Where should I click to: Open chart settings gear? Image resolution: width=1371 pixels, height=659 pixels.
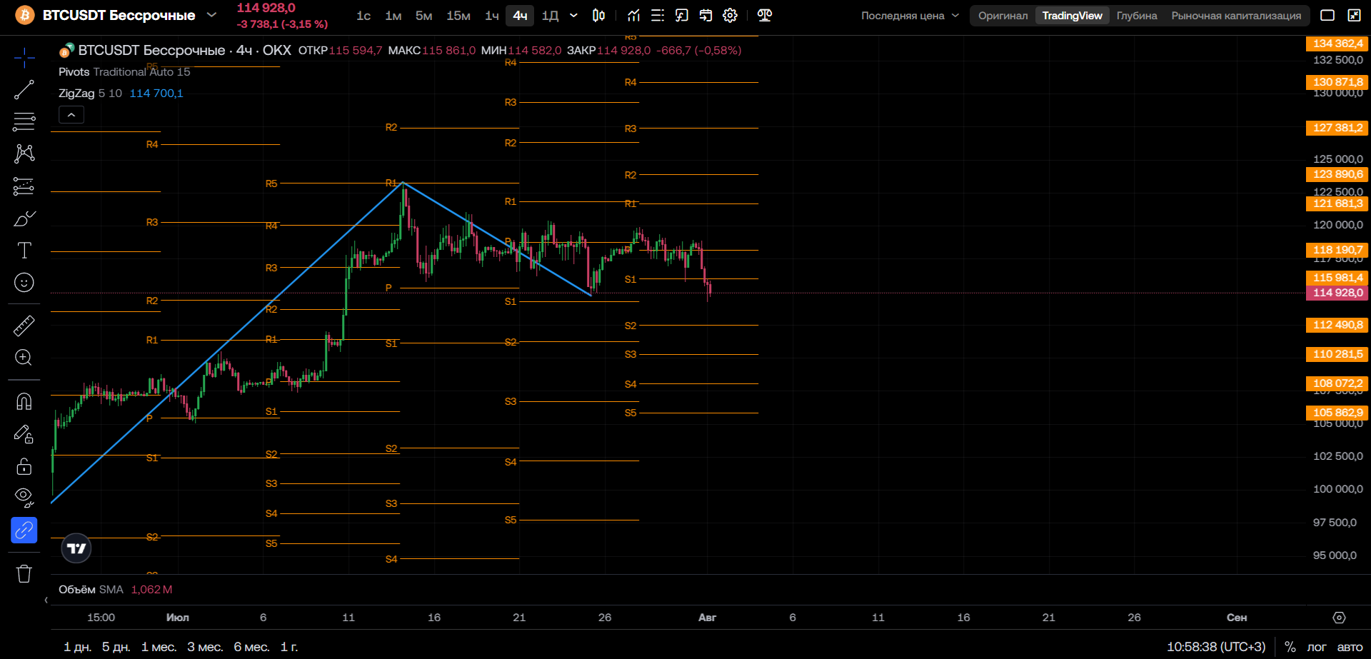tap(730, 16)
